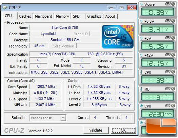The width and height of the screenshot is (178, 138).
Task: Click the 39 °C CPU temperature display
Action: pos(157,80)
